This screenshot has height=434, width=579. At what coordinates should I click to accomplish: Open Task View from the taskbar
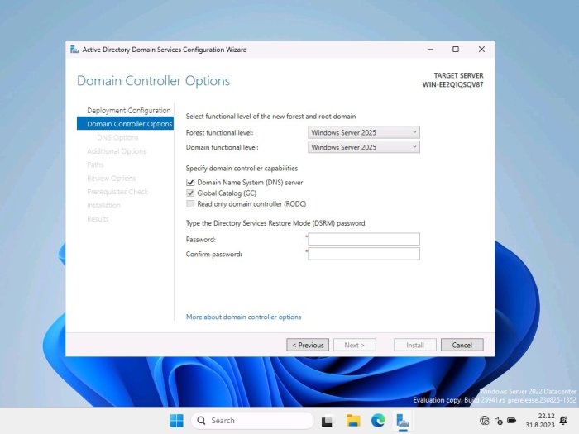click(x=328, y=421)
